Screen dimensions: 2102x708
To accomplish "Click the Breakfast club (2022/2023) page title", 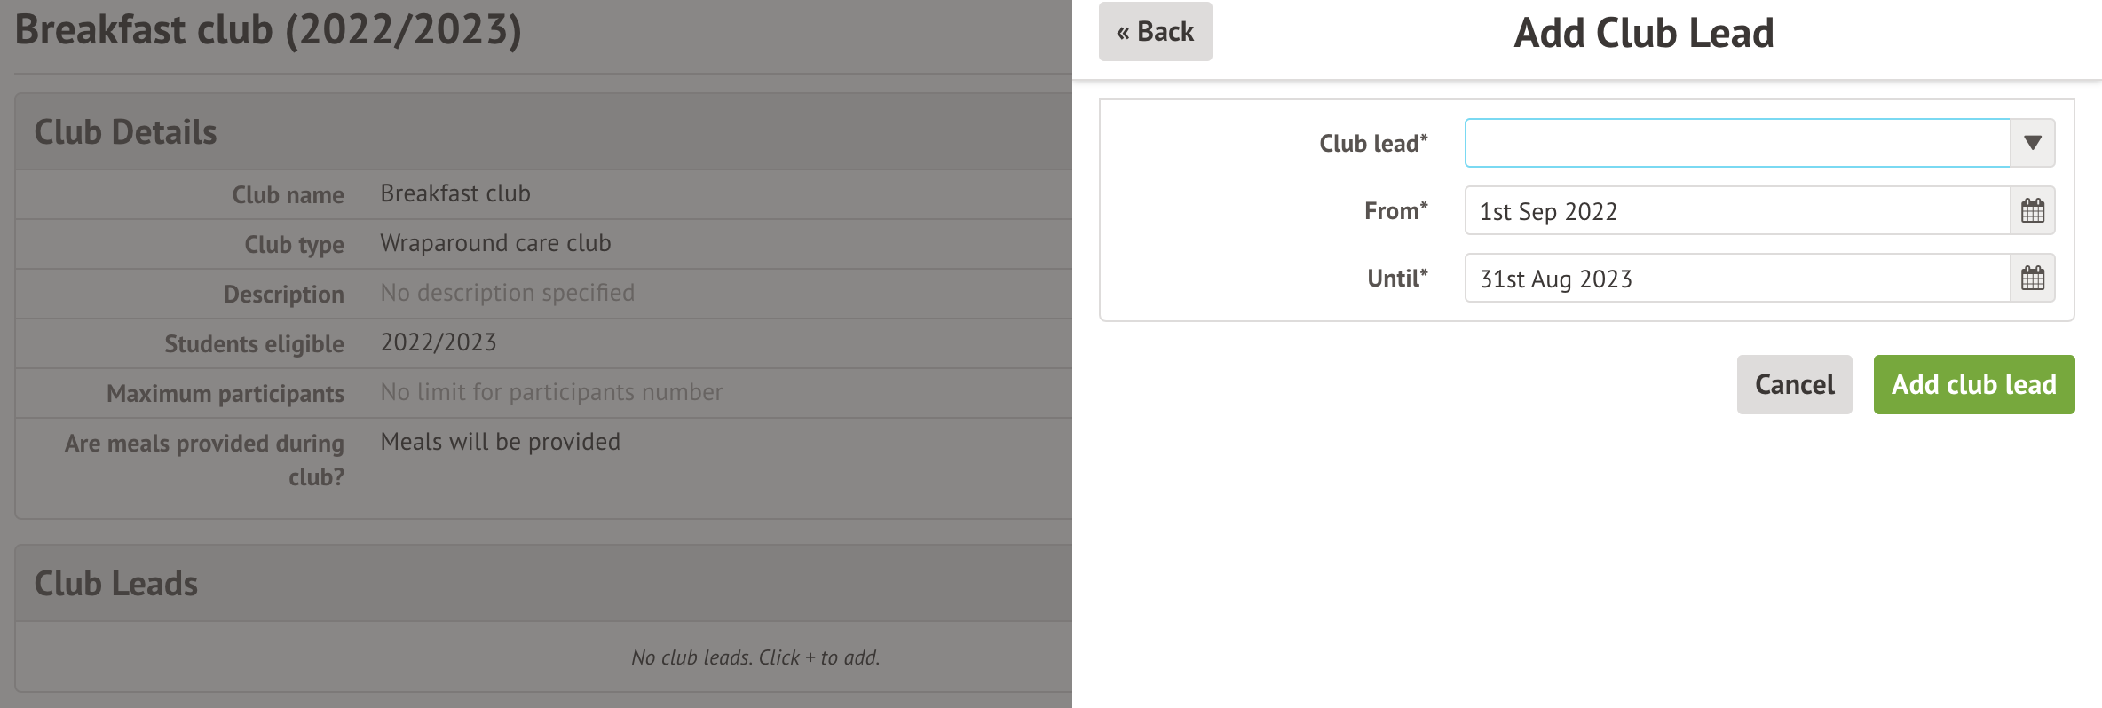I will click(268, 30).
